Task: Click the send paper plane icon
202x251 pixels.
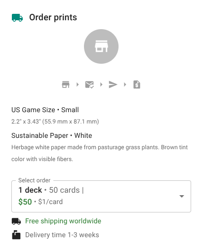Action: pos(113,84)
